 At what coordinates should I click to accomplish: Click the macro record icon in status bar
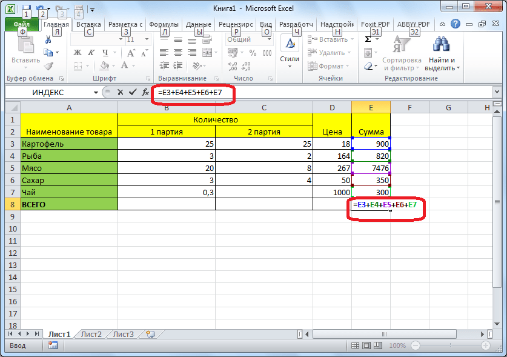(53, 345)
